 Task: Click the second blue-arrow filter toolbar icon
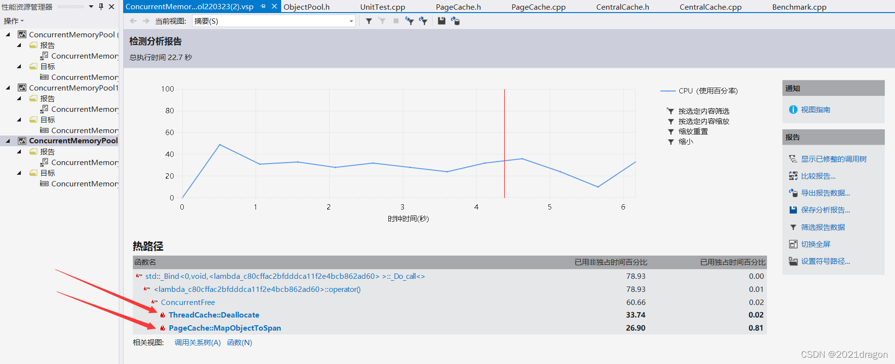point(423,21)
